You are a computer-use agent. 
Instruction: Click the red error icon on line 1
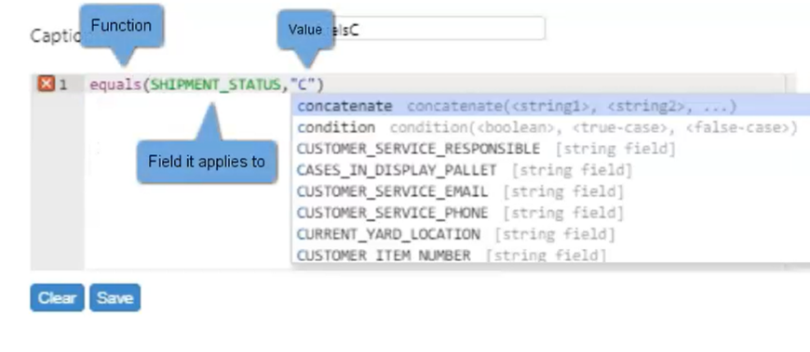pos(46,84)
